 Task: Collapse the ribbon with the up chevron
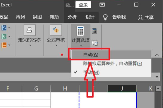click(x=157, y=55)
